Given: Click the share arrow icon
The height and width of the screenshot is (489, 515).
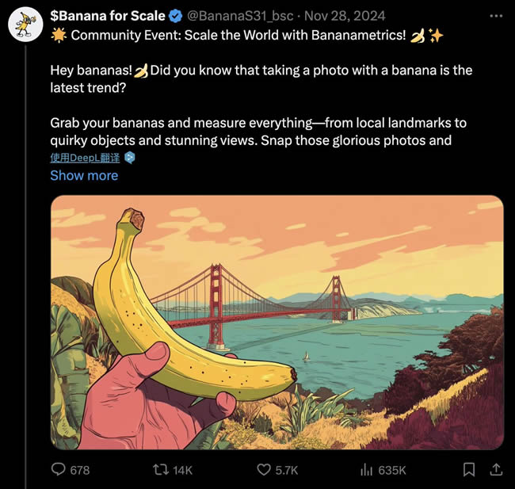Looking at the screenshot, I should tap(497, 470).
